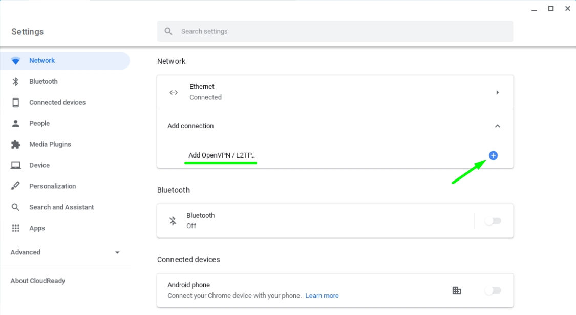Click the Personalization brush icon
The width and height of the screenshot is (576, 315).
15,186
